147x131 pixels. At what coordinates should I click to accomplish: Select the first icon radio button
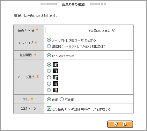(49, 64)
